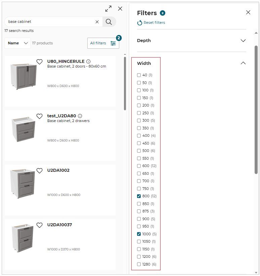
Task: Click Reset filters link
Action: 151,23
